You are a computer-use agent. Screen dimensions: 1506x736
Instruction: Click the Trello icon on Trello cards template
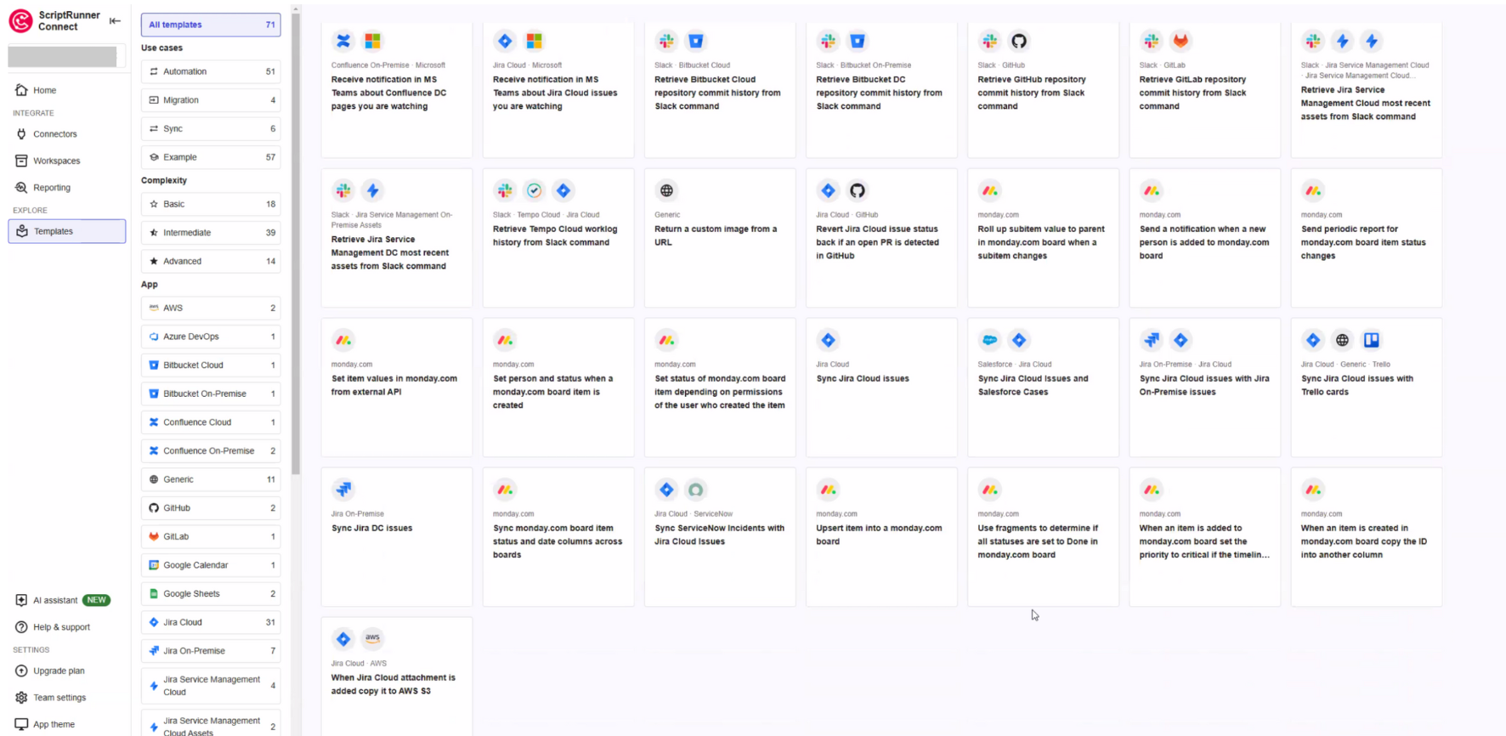pos(1371,340)
